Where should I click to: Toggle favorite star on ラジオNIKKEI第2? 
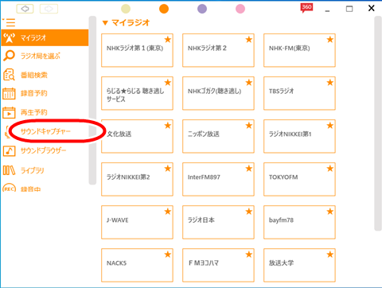click(168, 169)
